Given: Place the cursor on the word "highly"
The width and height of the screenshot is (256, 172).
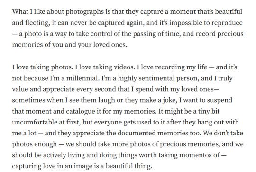Looking at the screenshot, I should pyautogui.click(x=128, y=78).
